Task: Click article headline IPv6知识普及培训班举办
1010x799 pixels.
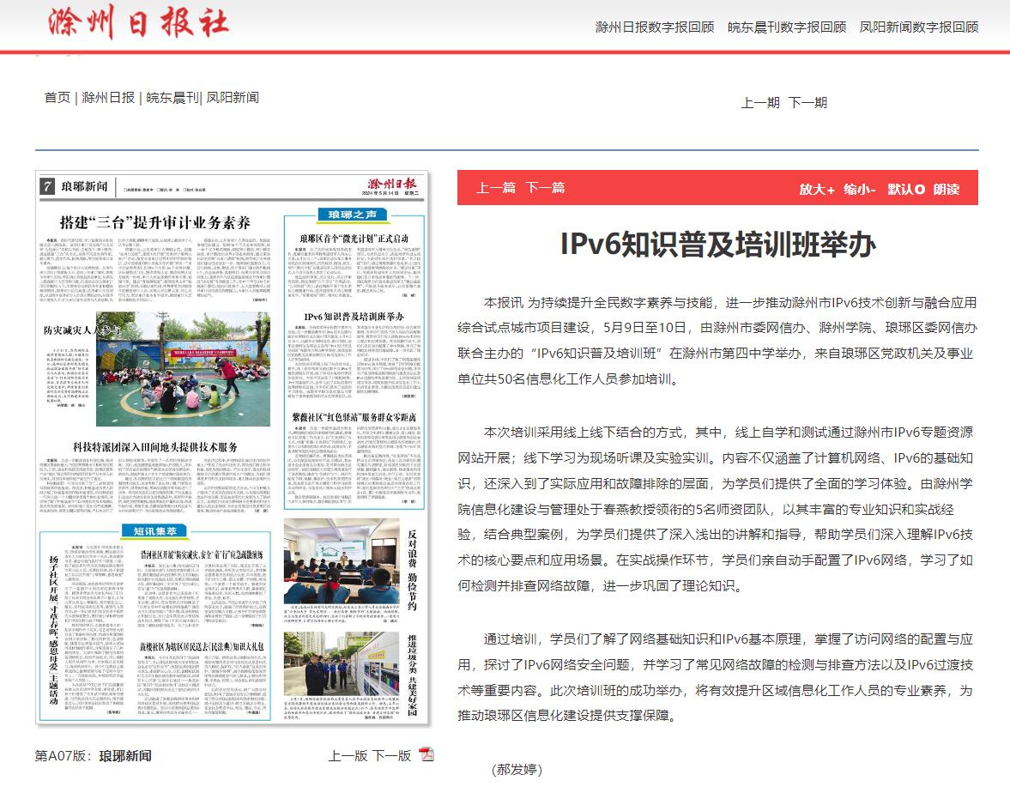Action: pos(717,245)
